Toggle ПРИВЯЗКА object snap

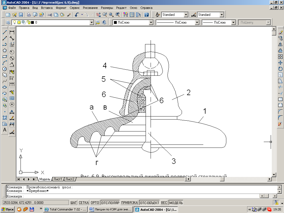pyautogui.click(x=130, y=203)
